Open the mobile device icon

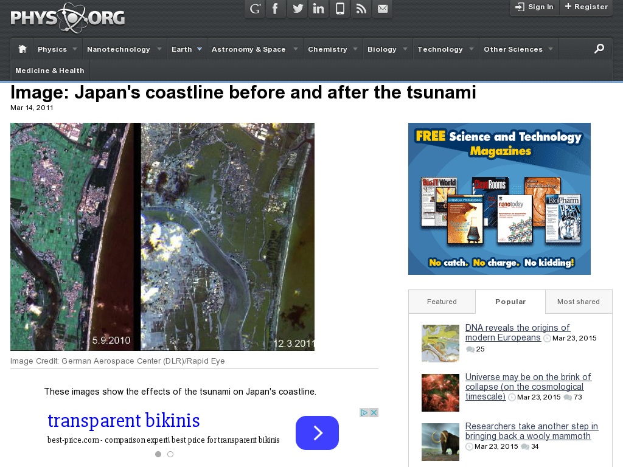pyautogui.click(x=339, y=9)
